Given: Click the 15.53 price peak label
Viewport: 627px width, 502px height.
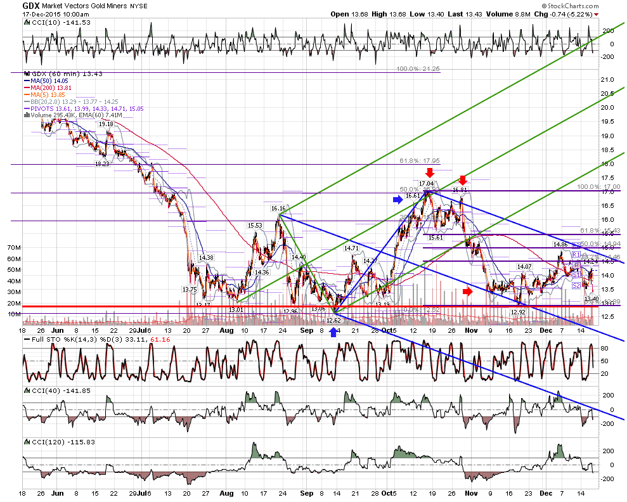Looking at the screenshot, I should pos(255,226).
